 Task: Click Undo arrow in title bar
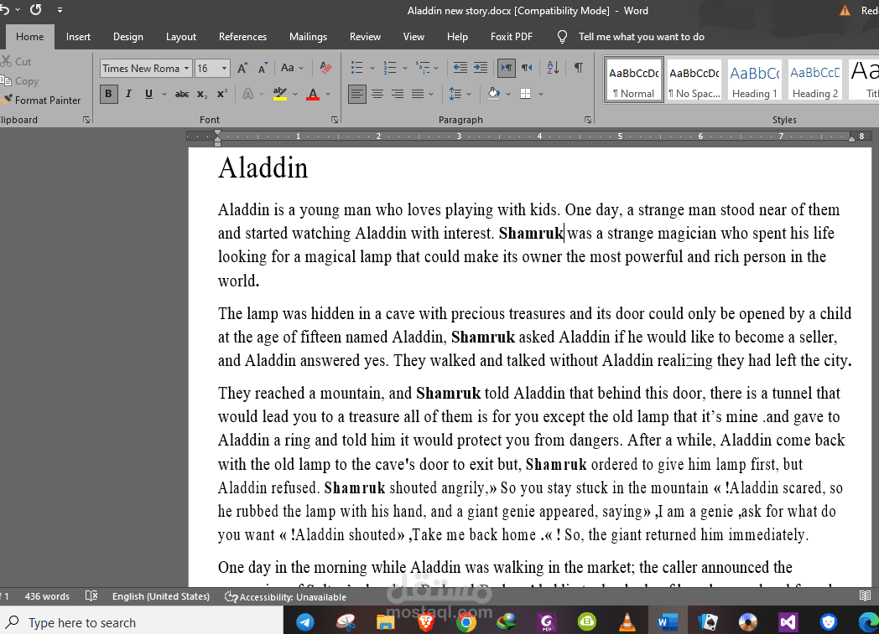click(4, 10)
